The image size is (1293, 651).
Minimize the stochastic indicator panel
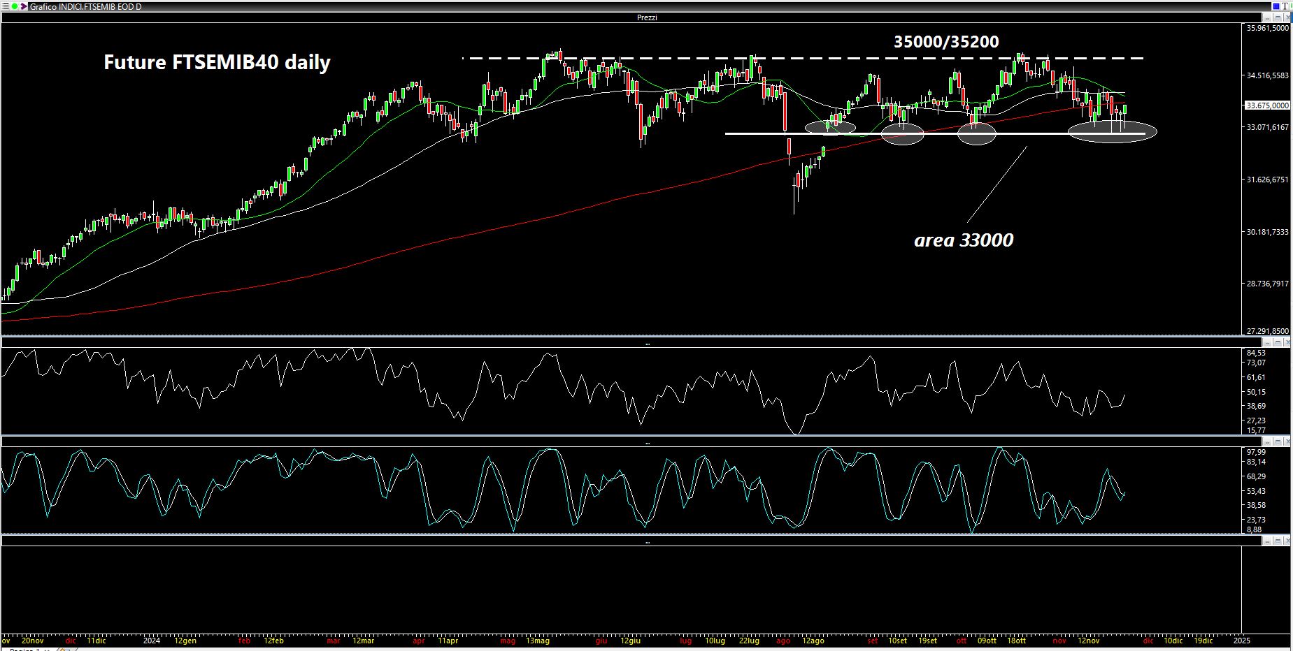point(1267,442)
